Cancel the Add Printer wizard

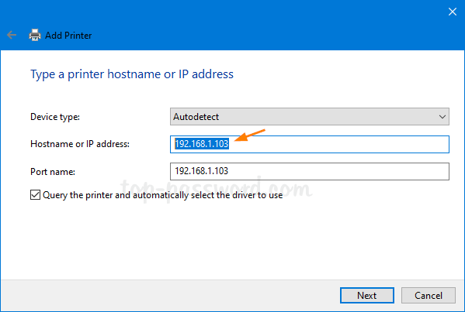(429, 295)
